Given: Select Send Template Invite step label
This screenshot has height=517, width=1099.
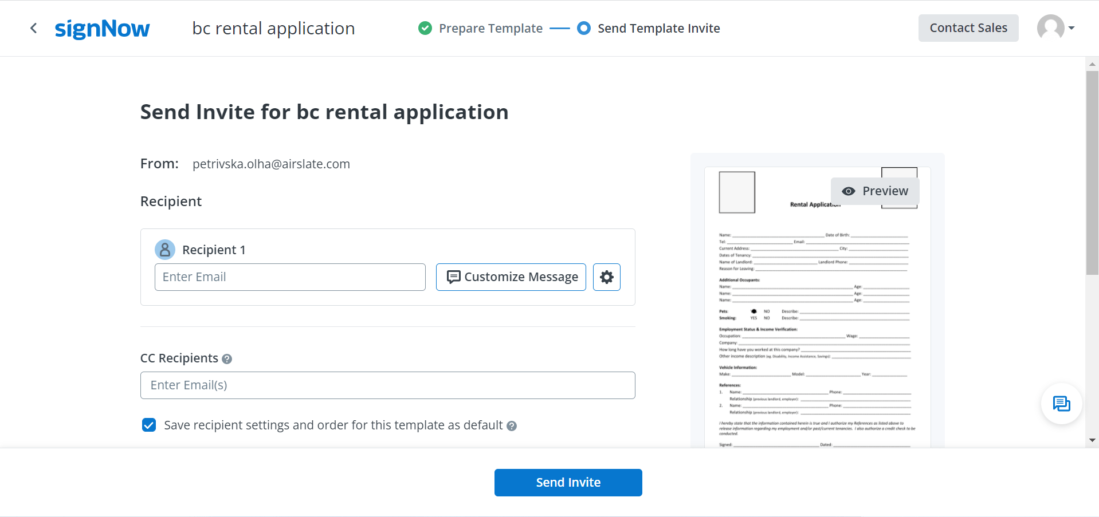Looking at the screenshot, I should (x=658, y=28).
